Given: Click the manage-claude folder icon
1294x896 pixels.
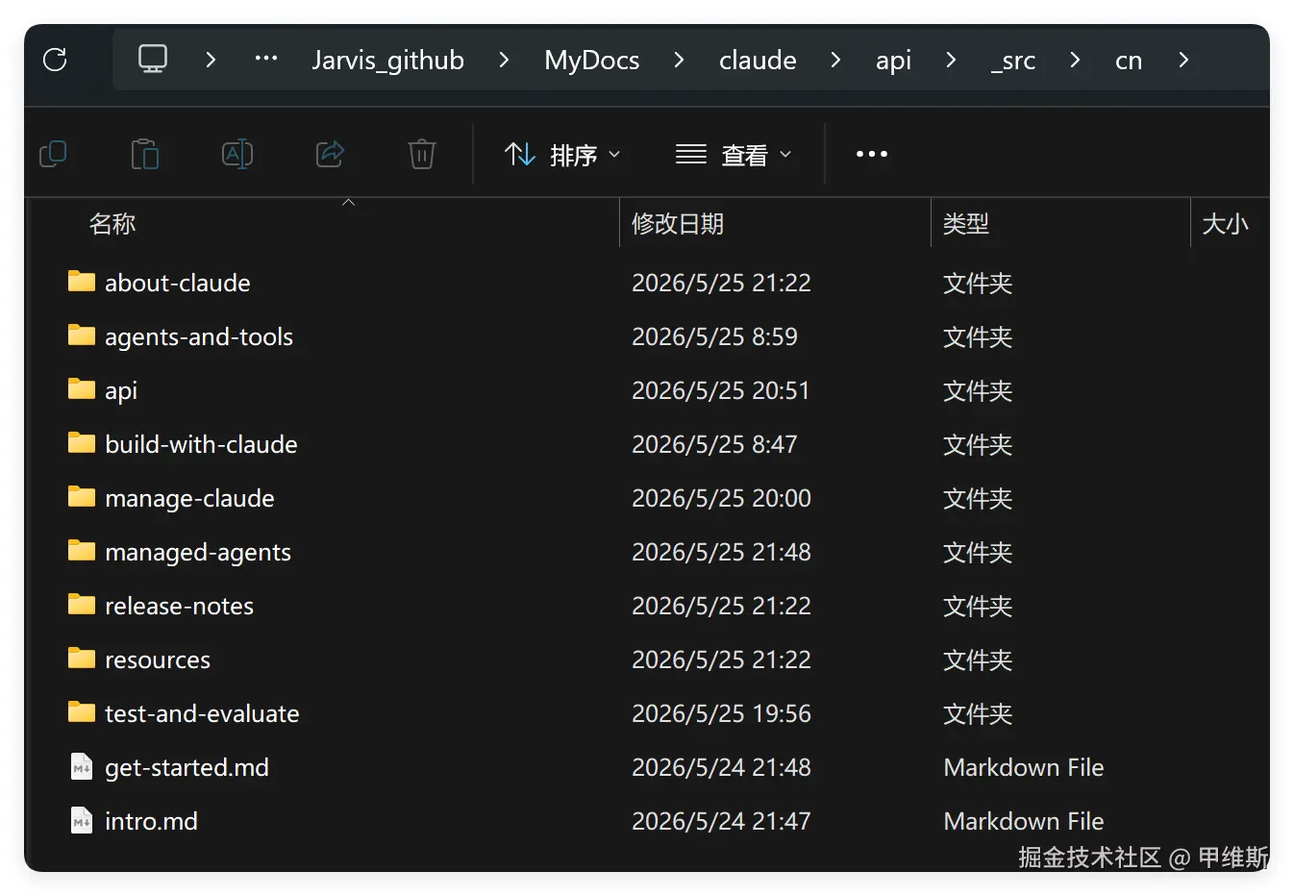Looking at the screenshot, I should [82, 497].
